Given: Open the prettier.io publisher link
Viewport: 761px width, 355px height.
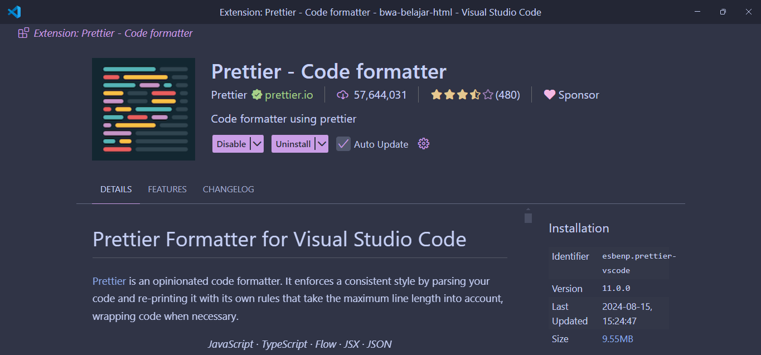Looking at the screenshot, I should pos(289,95).
